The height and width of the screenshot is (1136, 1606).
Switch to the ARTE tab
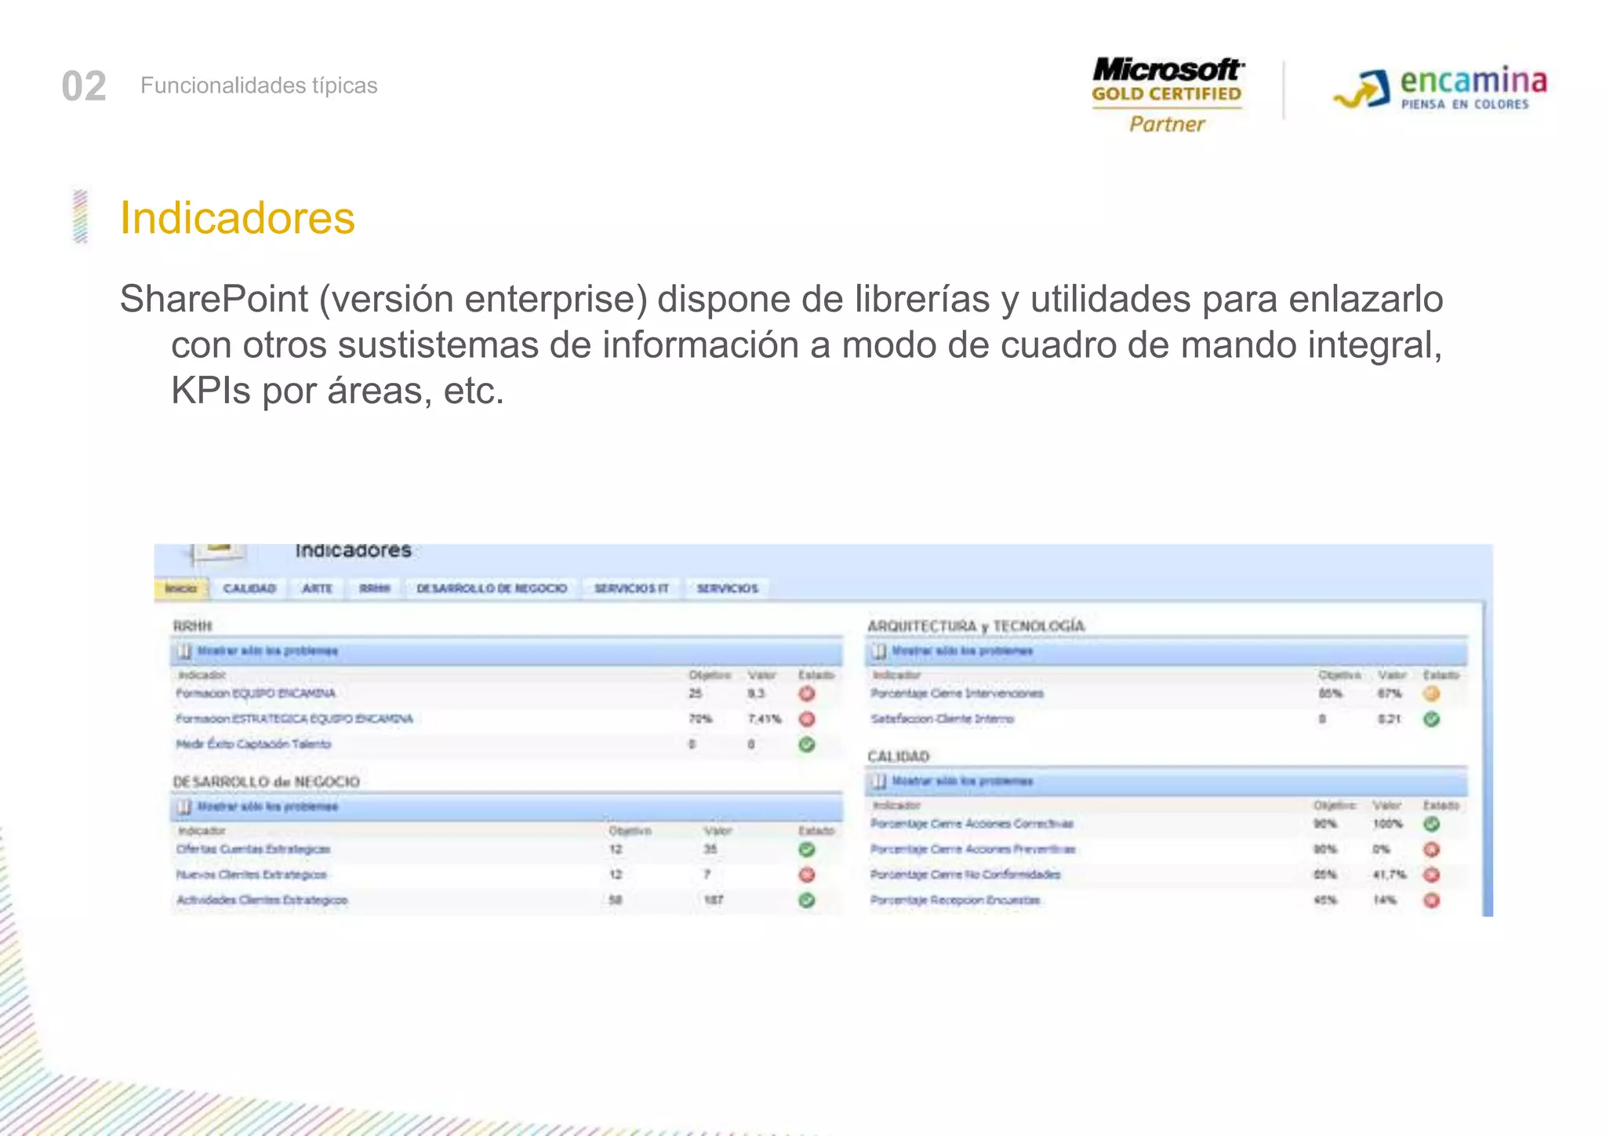(x=318, y=588)
